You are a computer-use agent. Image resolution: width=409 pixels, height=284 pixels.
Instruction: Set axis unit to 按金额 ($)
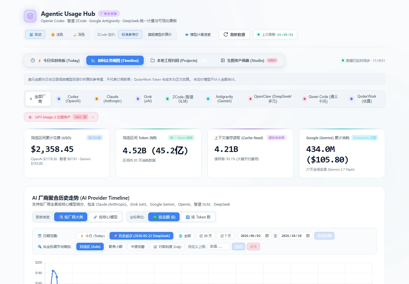coord(164,217)
